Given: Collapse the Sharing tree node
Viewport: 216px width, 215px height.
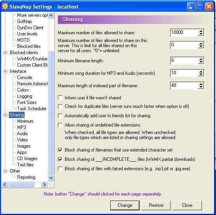Looking at the screenshot, I should click(x=5, y=115).
